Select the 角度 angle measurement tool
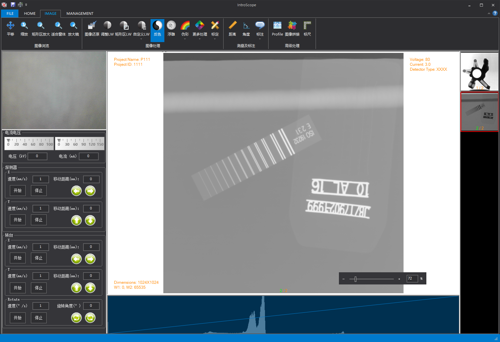 click(246, 29)
